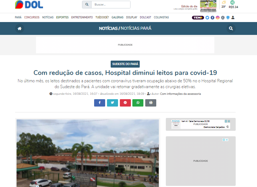The image size is (257, 187).
Task: Click the DOL logo
Action: [x=29, y=5]
